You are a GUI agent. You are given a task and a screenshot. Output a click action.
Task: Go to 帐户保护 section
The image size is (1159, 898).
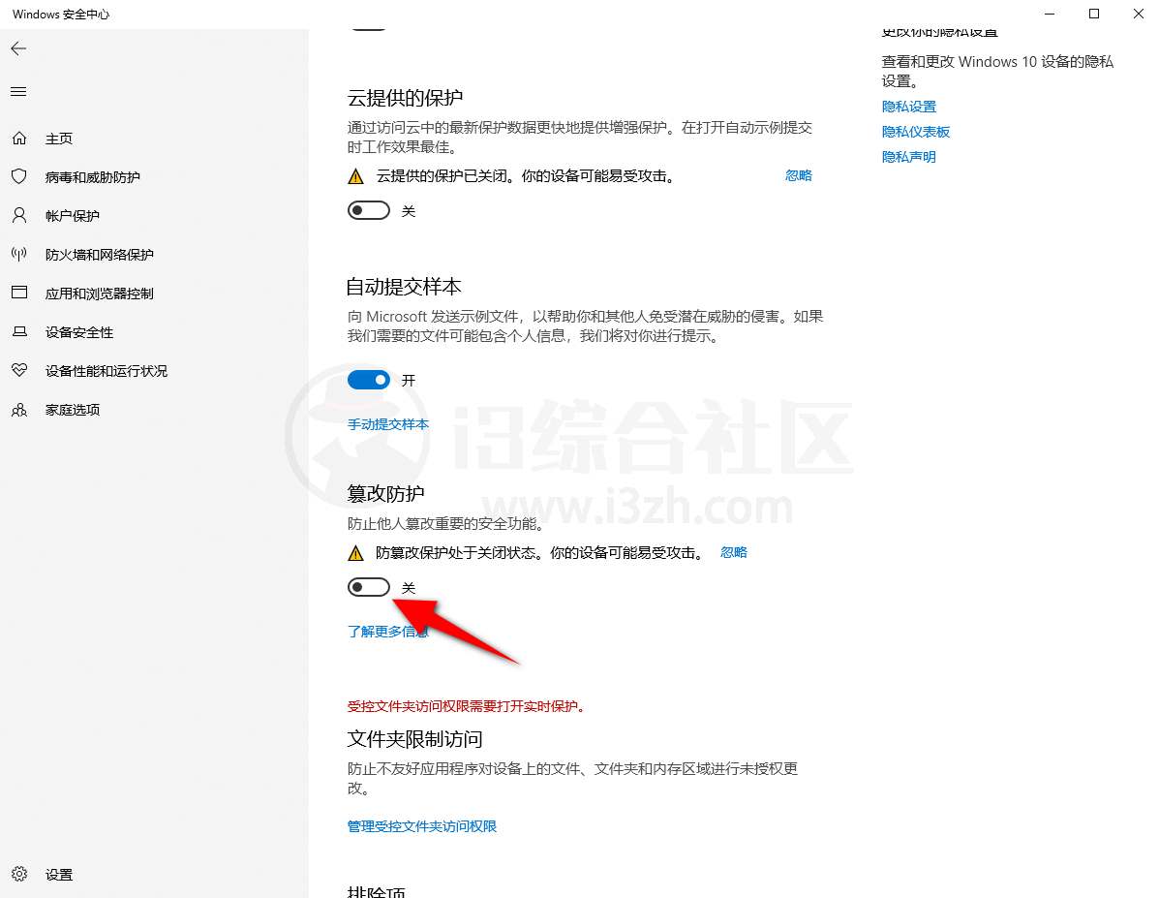tap(73, 215)
